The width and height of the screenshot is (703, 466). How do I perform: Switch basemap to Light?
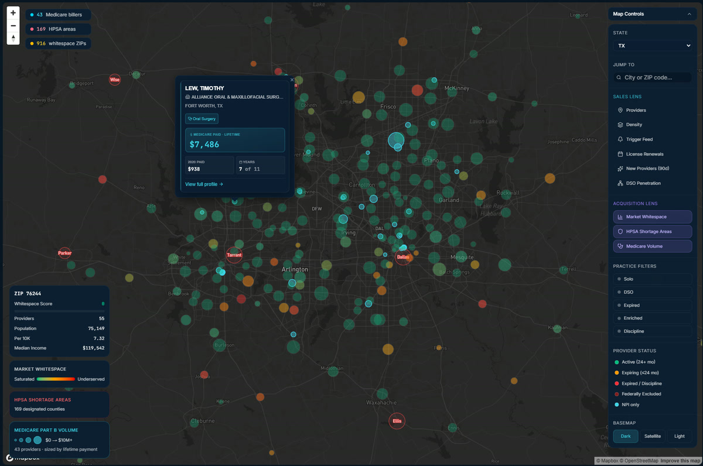pos(680,436)
